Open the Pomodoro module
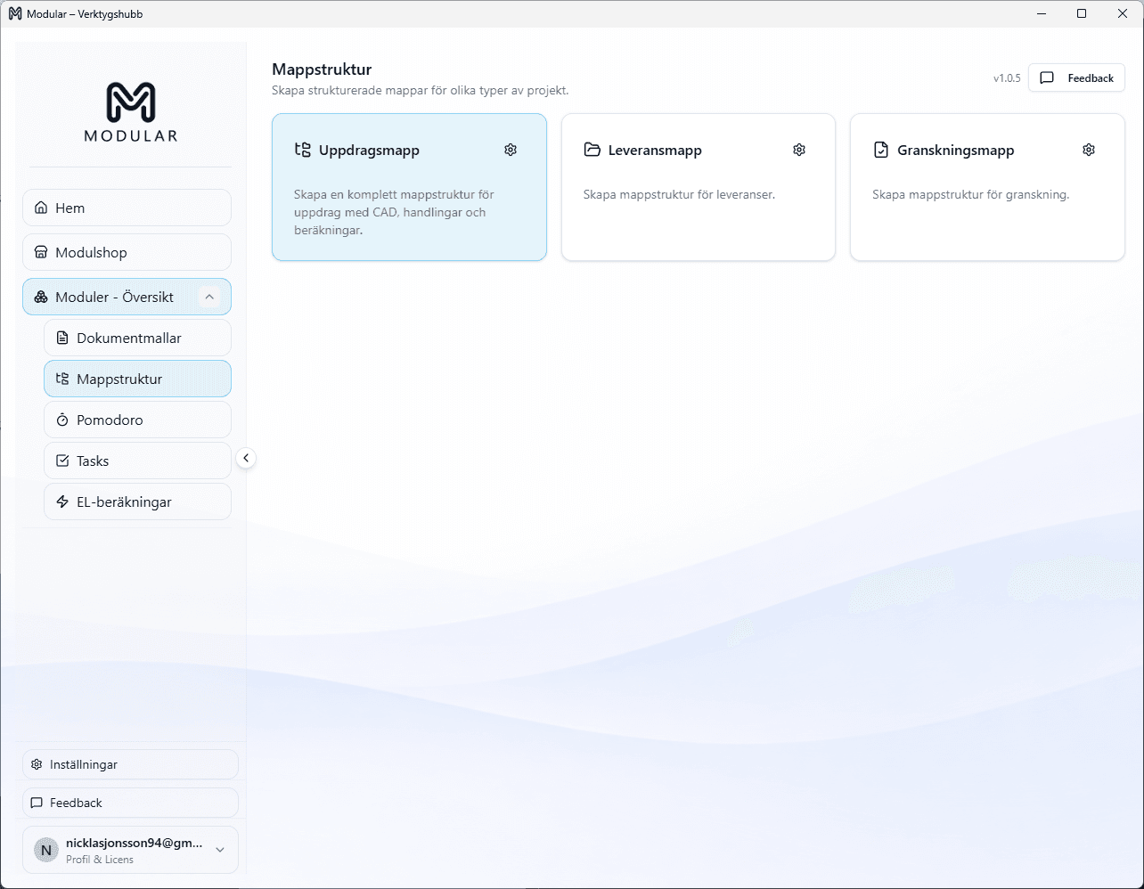This screenshot has height=889, width=1144. 137,420
